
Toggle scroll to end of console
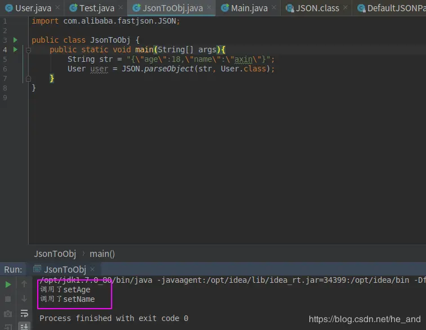(x=24, y=327)
